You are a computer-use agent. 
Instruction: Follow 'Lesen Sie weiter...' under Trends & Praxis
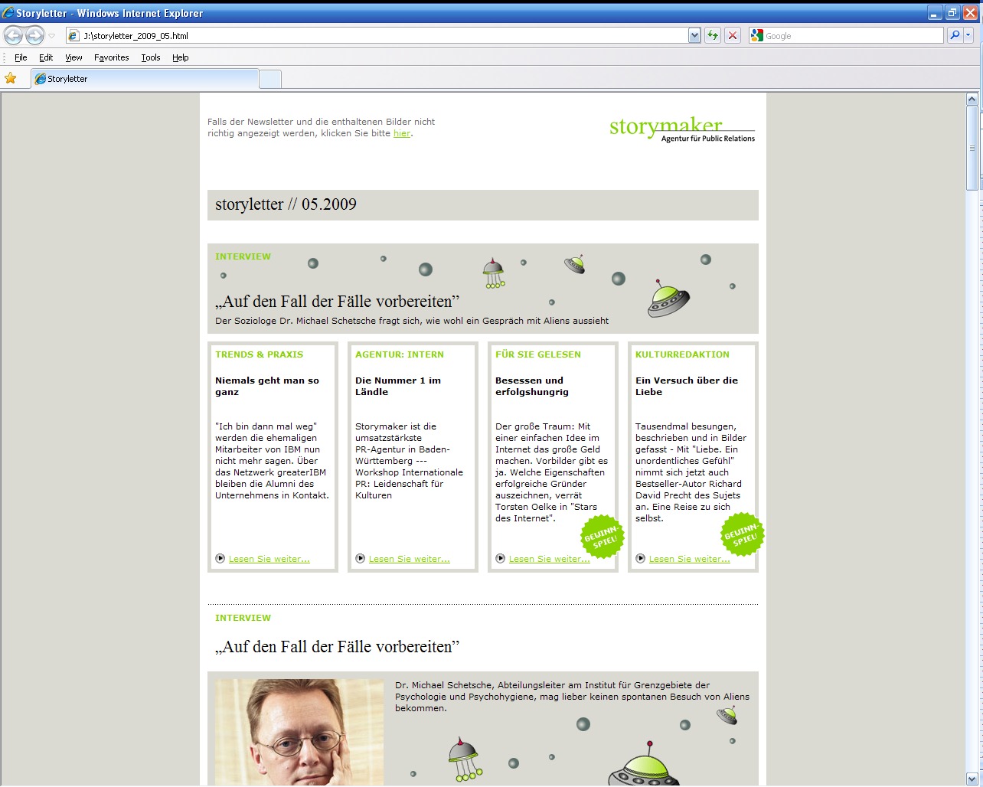pos(269,559)
